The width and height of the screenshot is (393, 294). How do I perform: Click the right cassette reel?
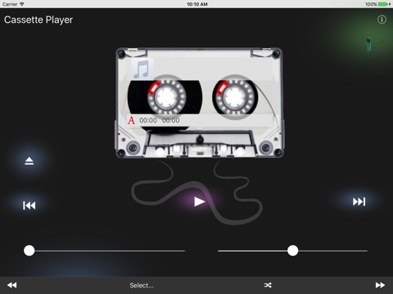[235, 97]
